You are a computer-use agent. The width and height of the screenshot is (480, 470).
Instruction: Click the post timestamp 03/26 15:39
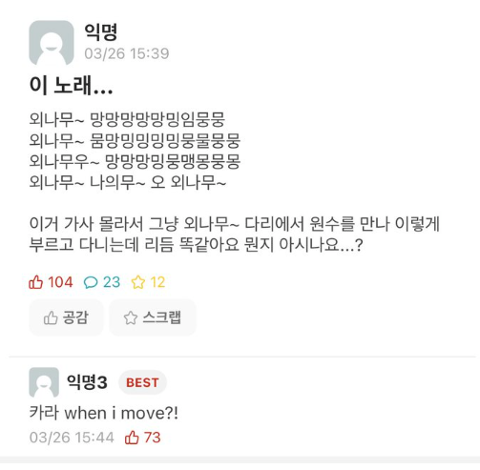(127, 53)
